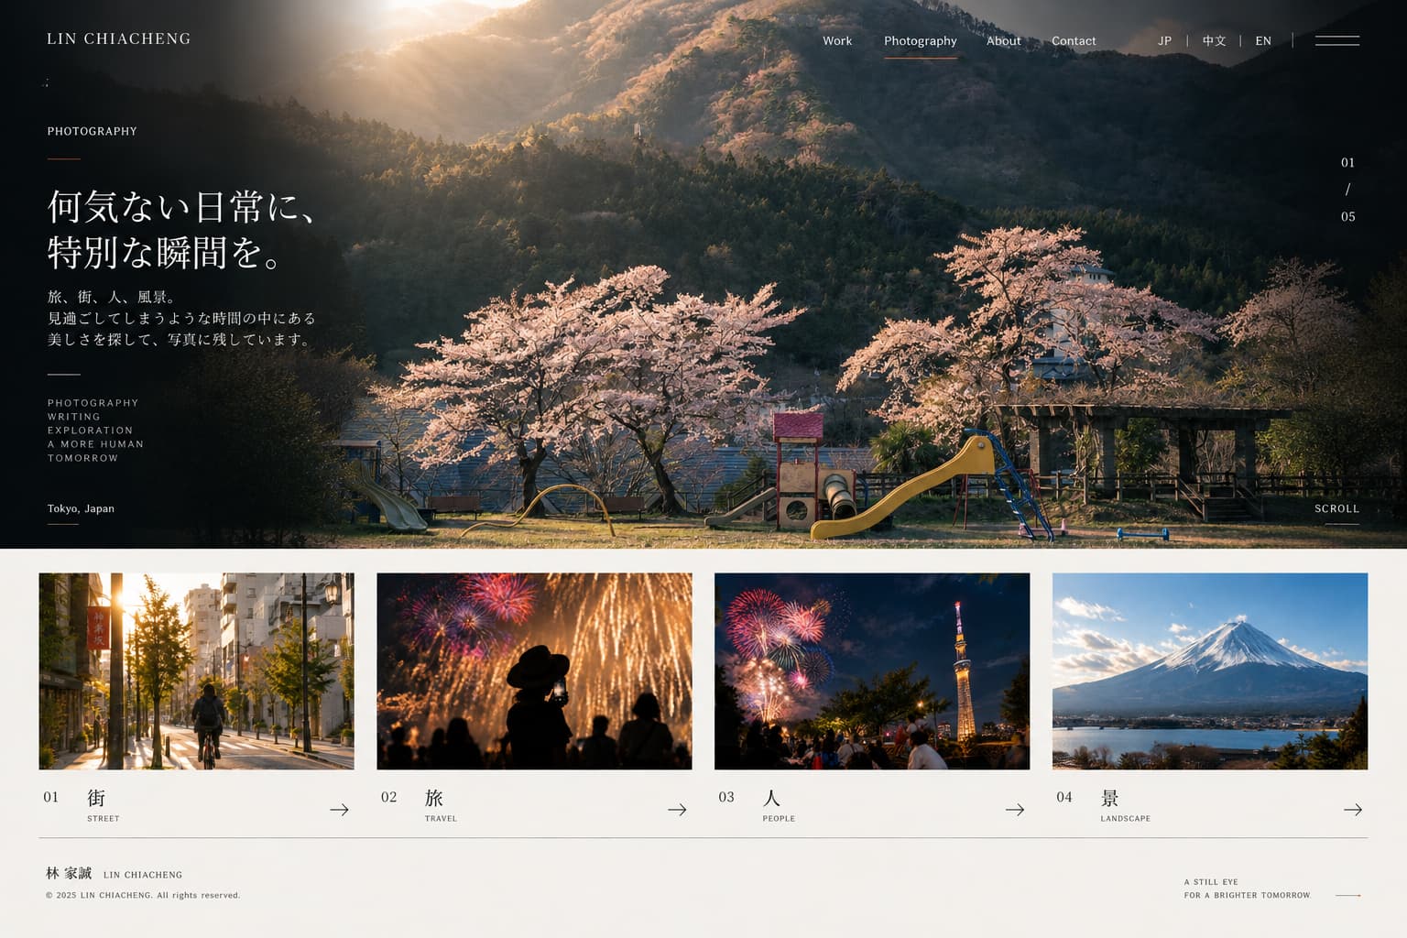Select the 街 STREET category title
Viewport: 1407px width, 938px height.
point(104,805)
